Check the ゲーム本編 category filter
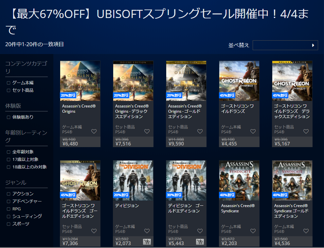Screen dimensions: 324x248 (9, 83)
